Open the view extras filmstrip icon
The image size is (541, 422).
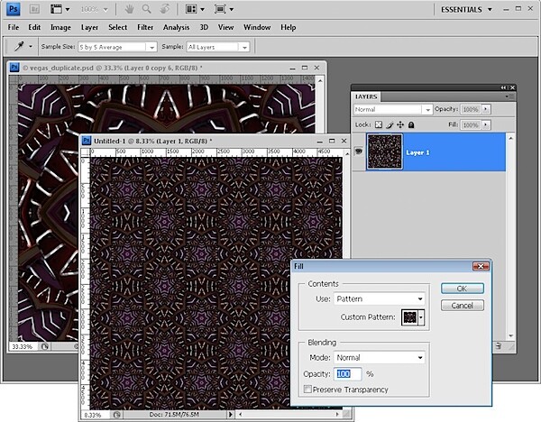pos(56,9)
